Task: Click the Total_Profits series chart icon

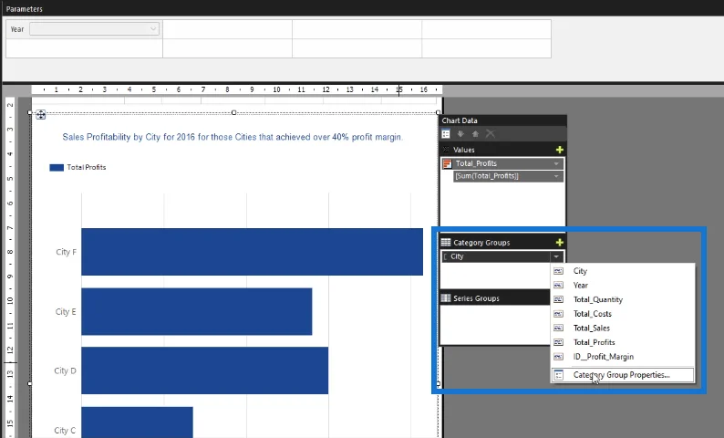Action: 447,163
